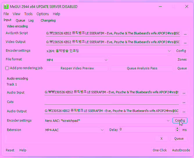Decrease Delay with the down arrow
This screenshot has height=158, width=194.
(177, 131)
